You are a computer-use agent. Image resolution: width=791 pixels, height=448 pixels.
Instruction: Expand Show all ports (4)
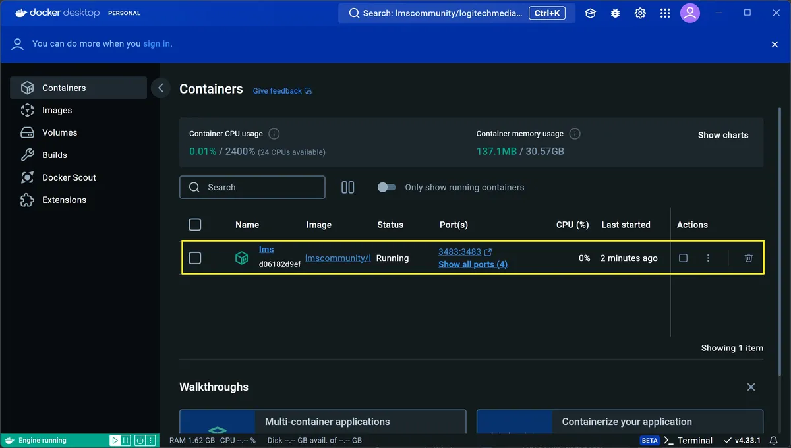(x=473, y=264)
